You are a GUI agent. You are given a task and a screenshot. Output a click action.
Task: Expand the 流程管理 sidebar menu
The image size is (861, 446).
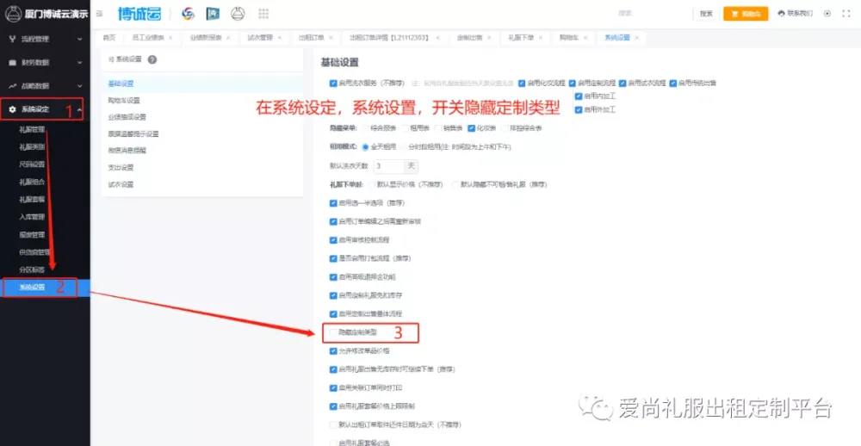[x=45, y=40]
